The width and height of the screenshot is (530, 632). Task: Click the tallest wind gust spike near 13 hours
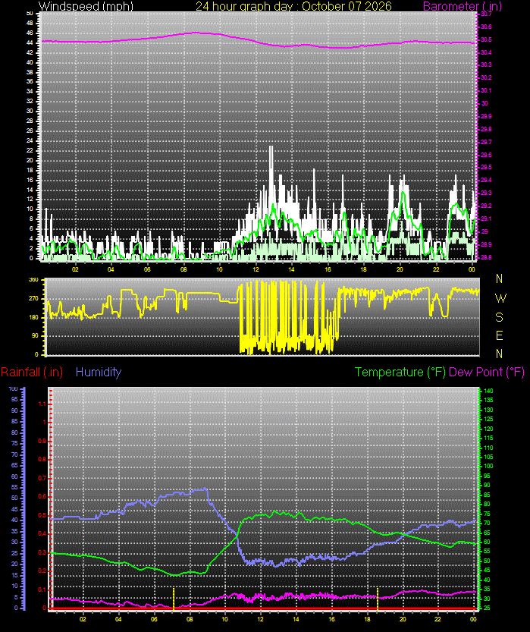(271, 161)
